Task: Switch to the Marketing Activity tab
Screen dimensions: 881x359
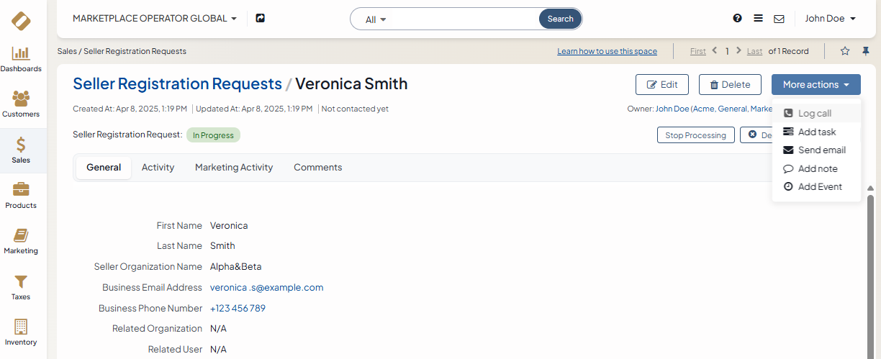Action: pos(234,168)
